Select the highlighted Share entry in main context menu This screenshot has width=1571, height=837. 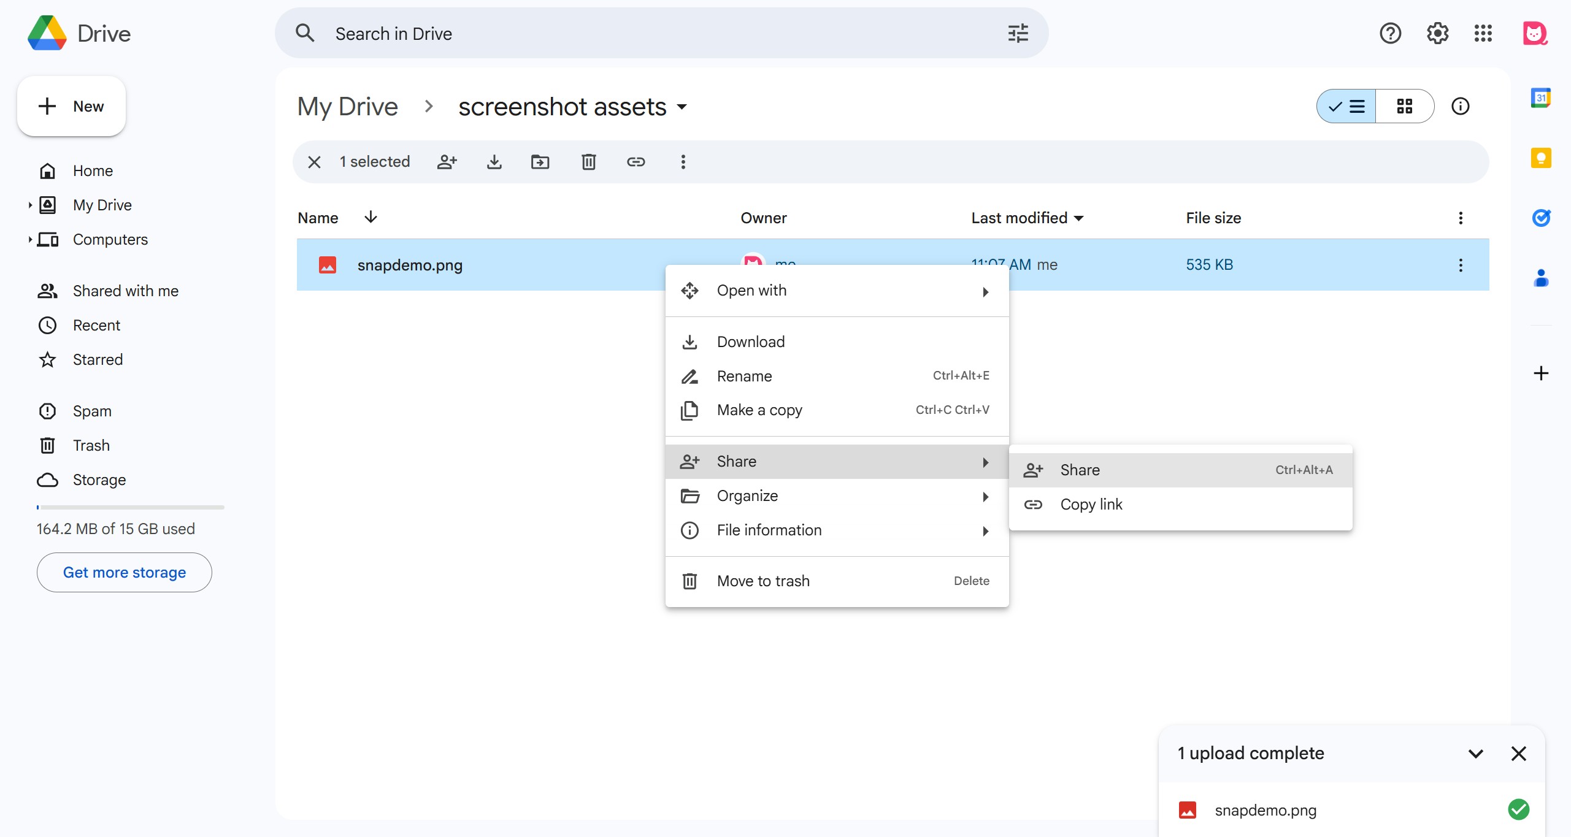(837, 461)
